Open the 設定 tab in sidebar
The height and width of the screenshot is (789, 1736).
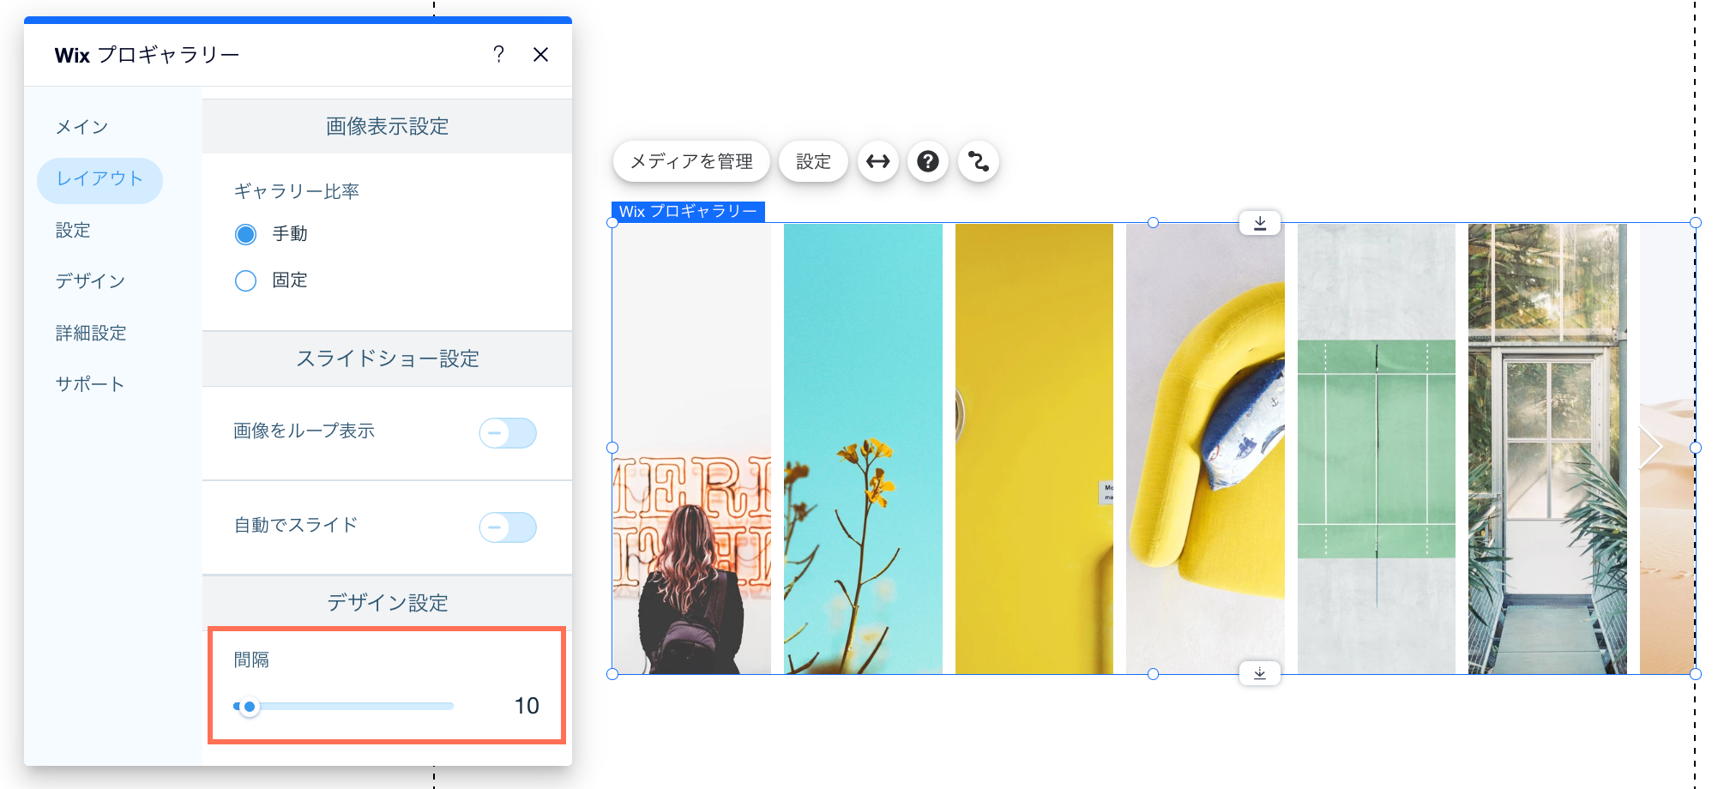click(x=73, y=230)
